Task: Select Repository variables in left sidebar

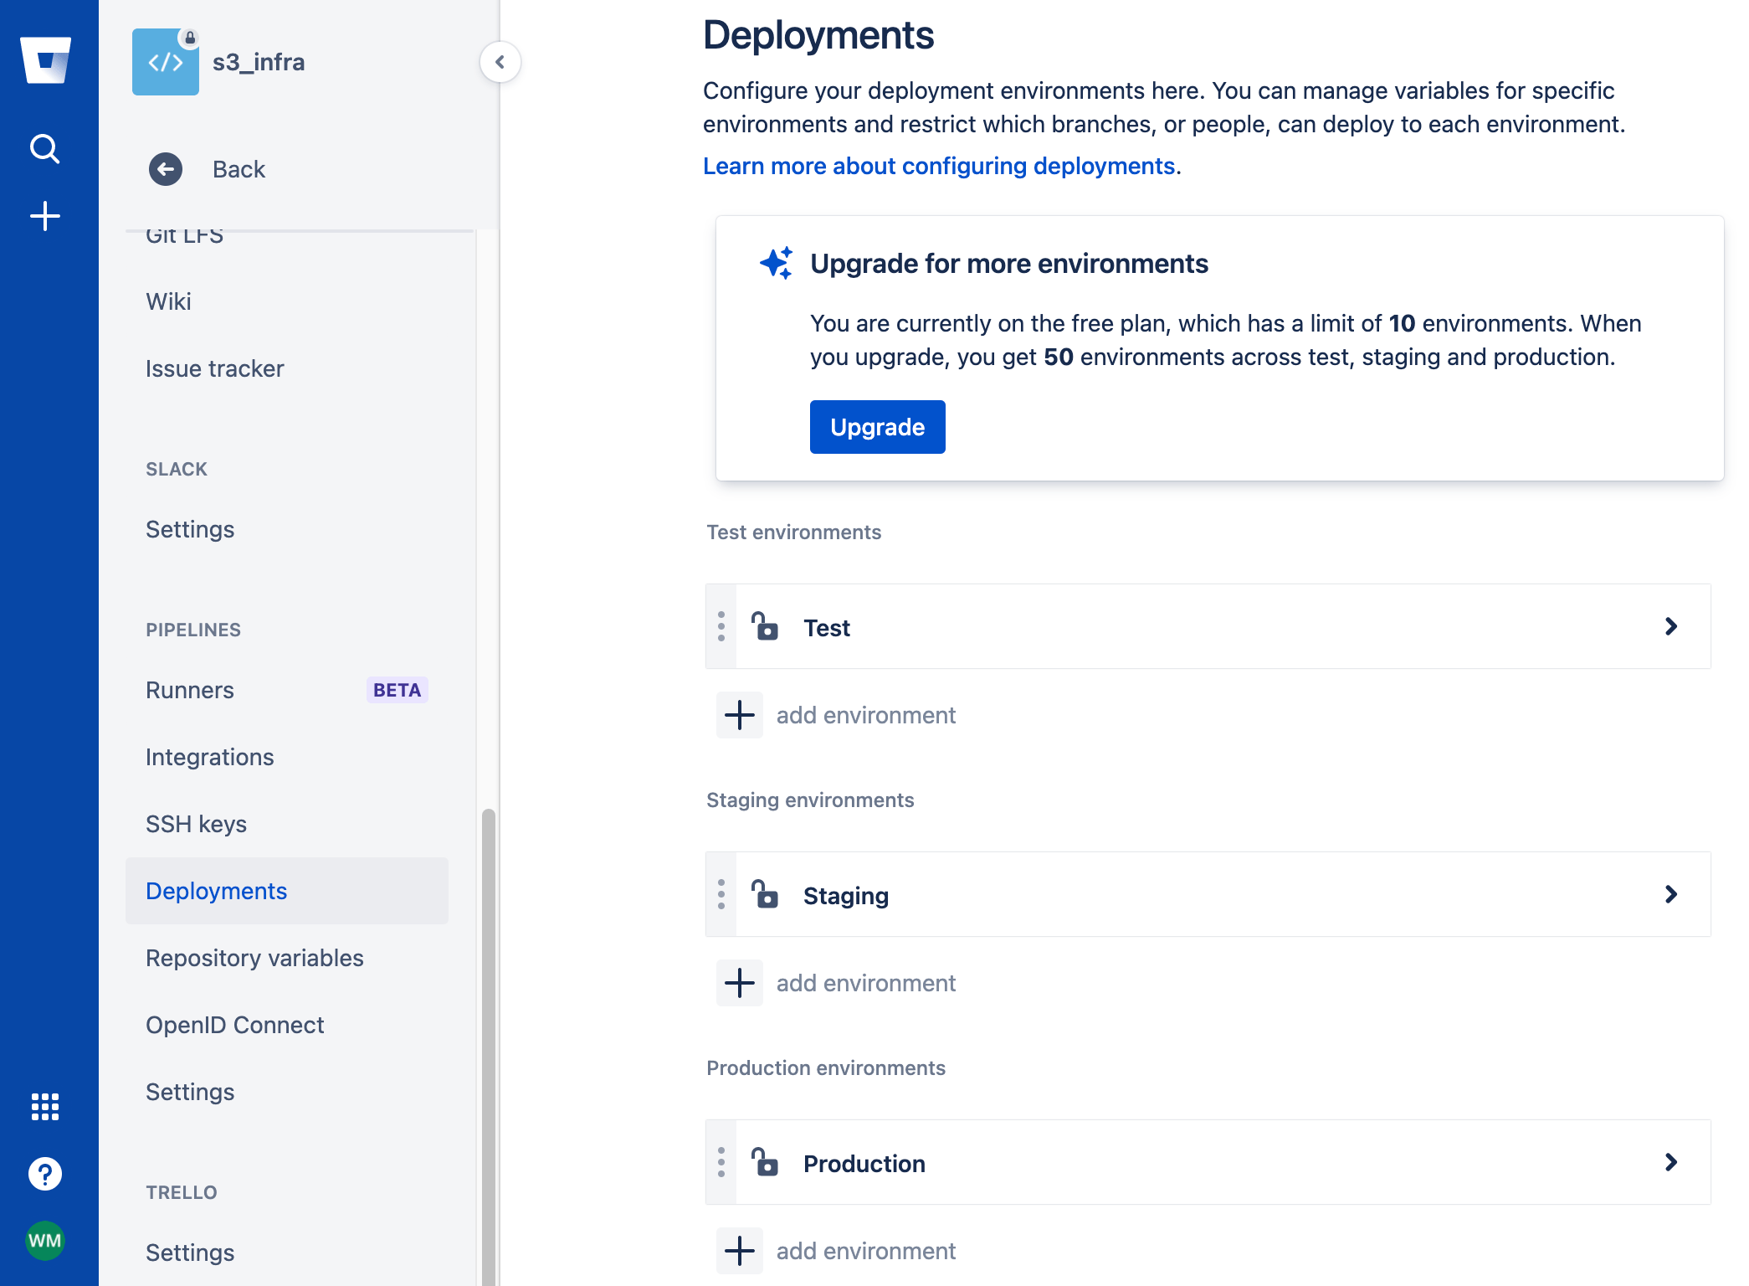Action: point(255,957)
